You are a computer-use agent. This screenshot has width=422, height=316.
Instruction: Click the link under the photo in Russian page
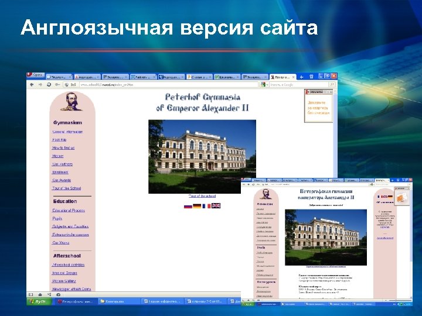click(326, 267)
